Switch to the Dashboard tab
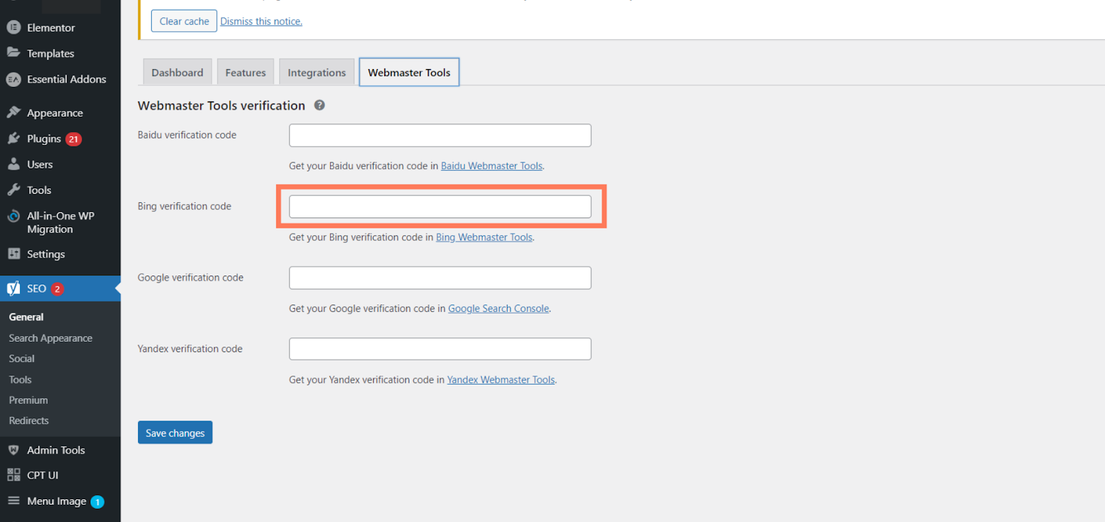 tap(177, 72)
